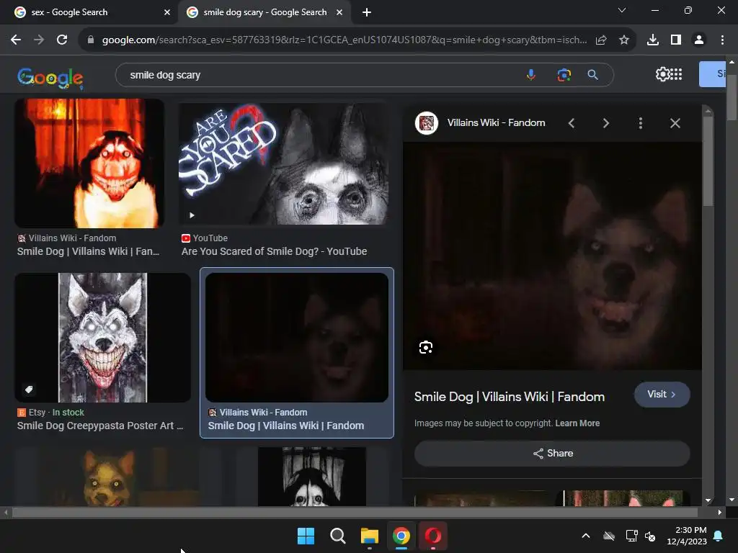Show hidden system tray icons
Screen dimensions: 738x553
coord(586,536)
